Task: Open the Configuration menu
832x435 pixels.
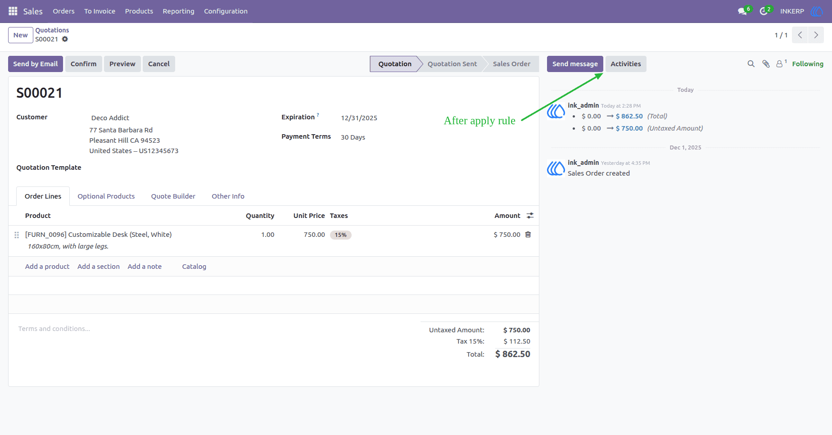Action: [226, 11]
